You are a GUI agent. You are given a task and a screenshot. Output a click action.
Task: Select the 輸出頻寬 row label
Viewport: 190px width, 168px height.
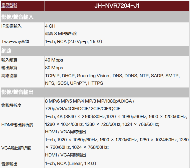[9, 68]
